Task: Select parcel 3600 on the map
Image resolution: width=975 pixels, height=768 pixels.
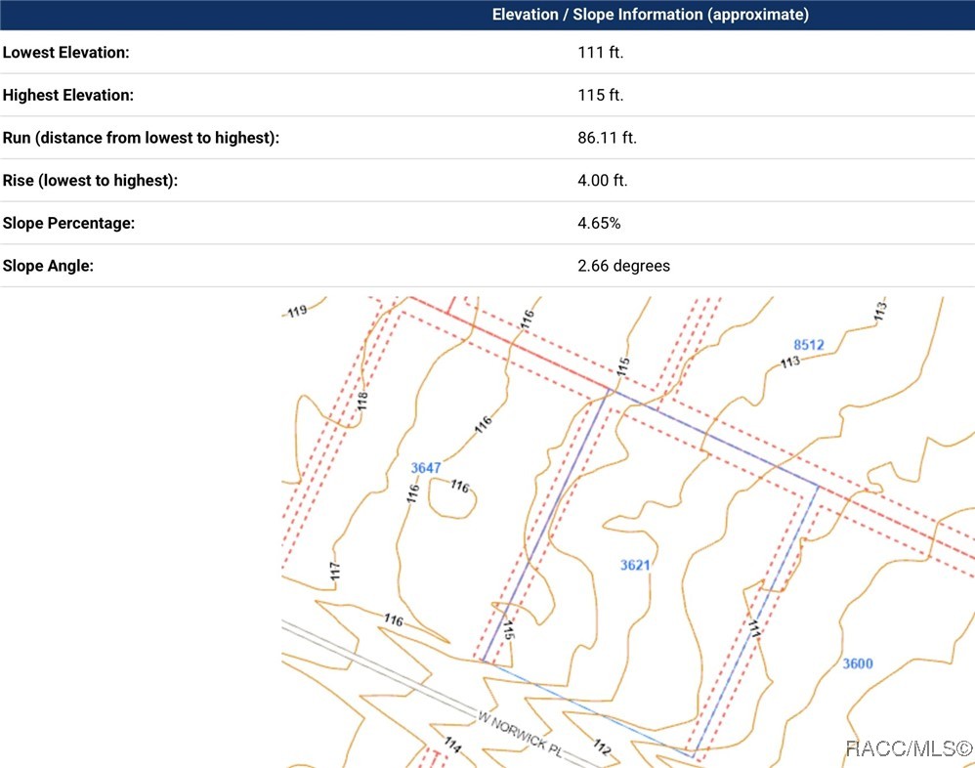Action: (857, 664)
